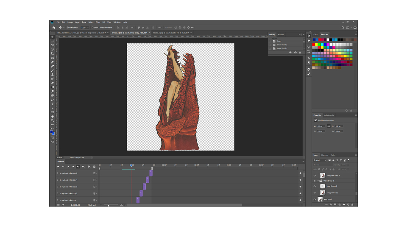
Task: Open the File menu
Action: [58, 22]
